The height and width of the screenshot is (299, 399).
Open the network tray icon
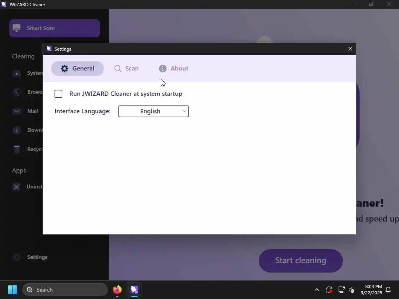tap(341, 290)
